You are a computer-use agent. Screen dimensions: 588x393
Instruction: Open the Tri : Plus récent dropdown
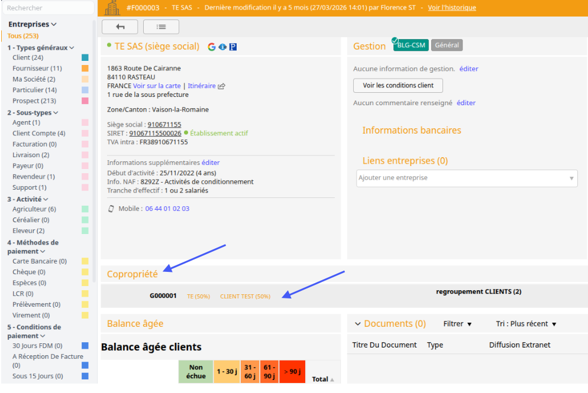526,324
